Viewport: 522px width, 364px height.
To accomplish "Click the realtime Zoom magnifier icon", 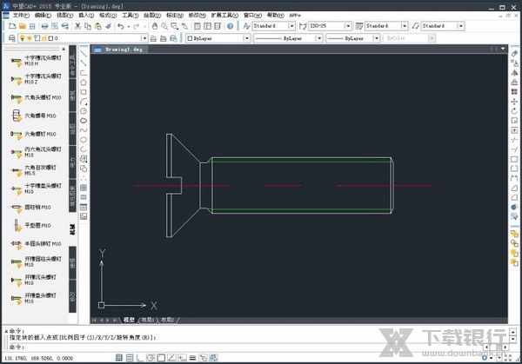I will 164,26.
